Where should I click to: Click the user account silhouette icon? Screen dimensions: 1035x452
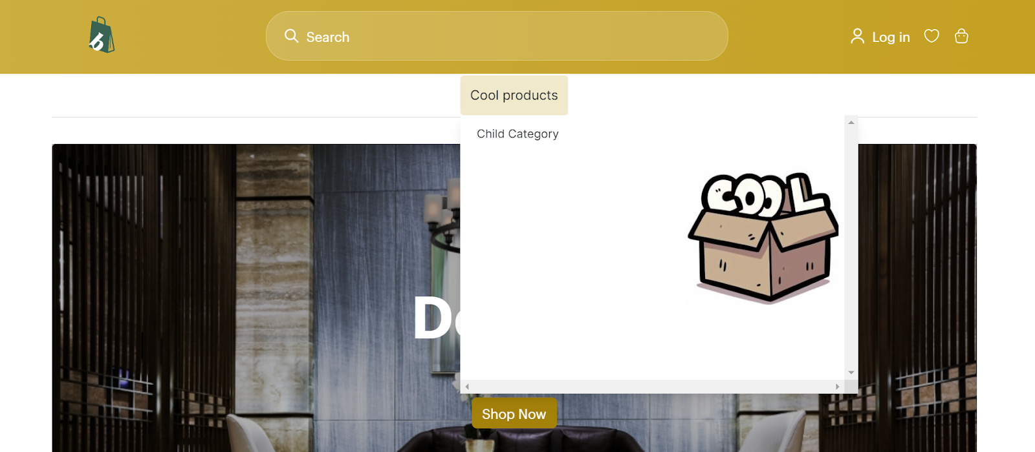[857, 36]
